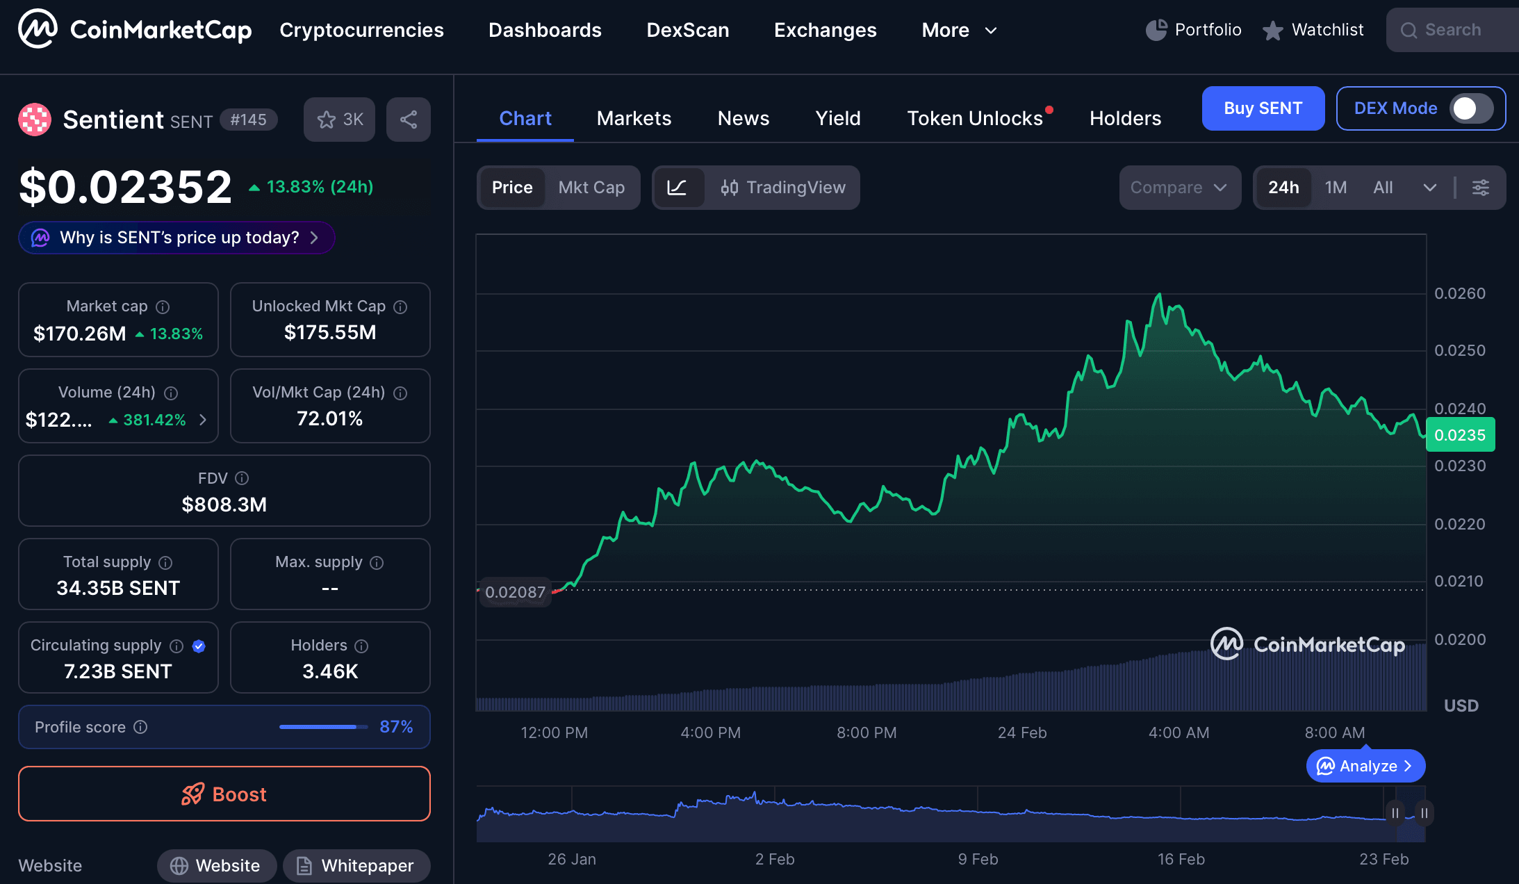Open the Compare dropdown
The width and height of the screenshot is (1519, 884).
pyautogui.click(x=1179, y=188)
